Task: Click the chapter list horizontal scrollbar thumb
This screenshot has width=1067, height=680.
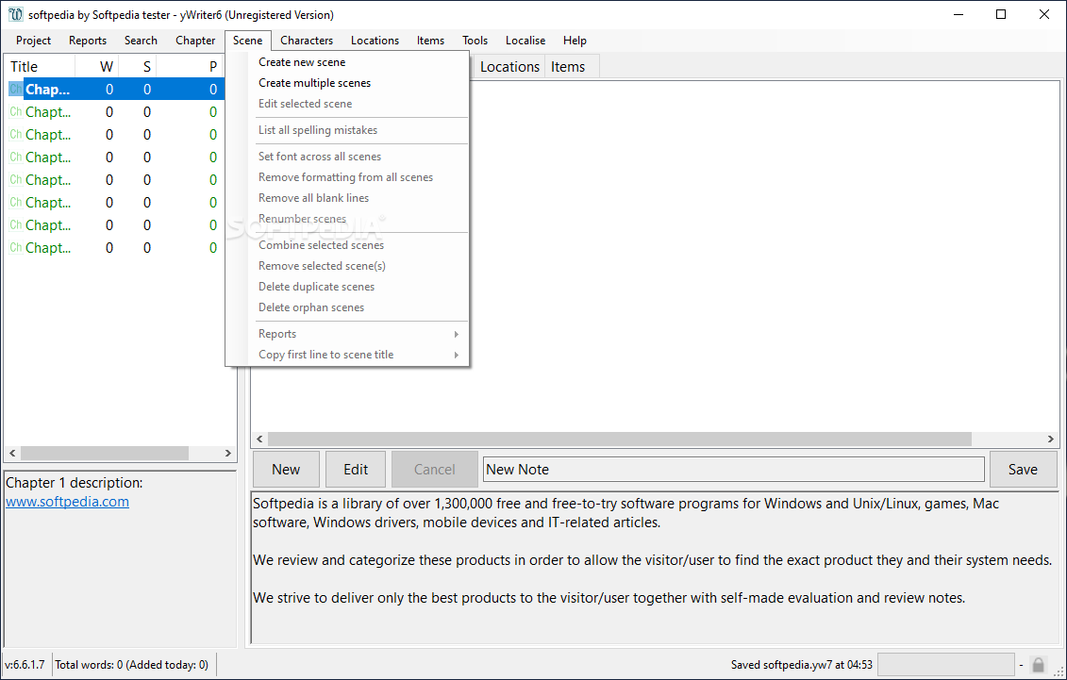Action: [x=104, y=453]
